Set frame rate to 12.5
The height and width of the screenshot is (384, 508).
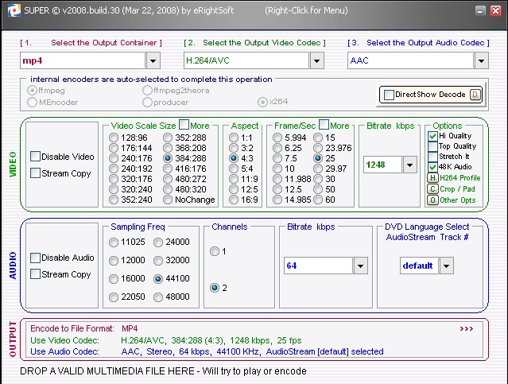coord(277,189)
